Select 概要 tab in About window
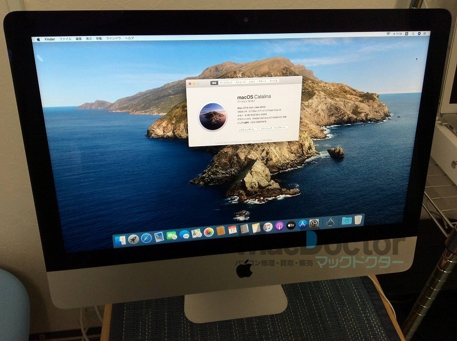Image resolution: width=457 pixels, height=341 pixels. (x=214, y=83)
